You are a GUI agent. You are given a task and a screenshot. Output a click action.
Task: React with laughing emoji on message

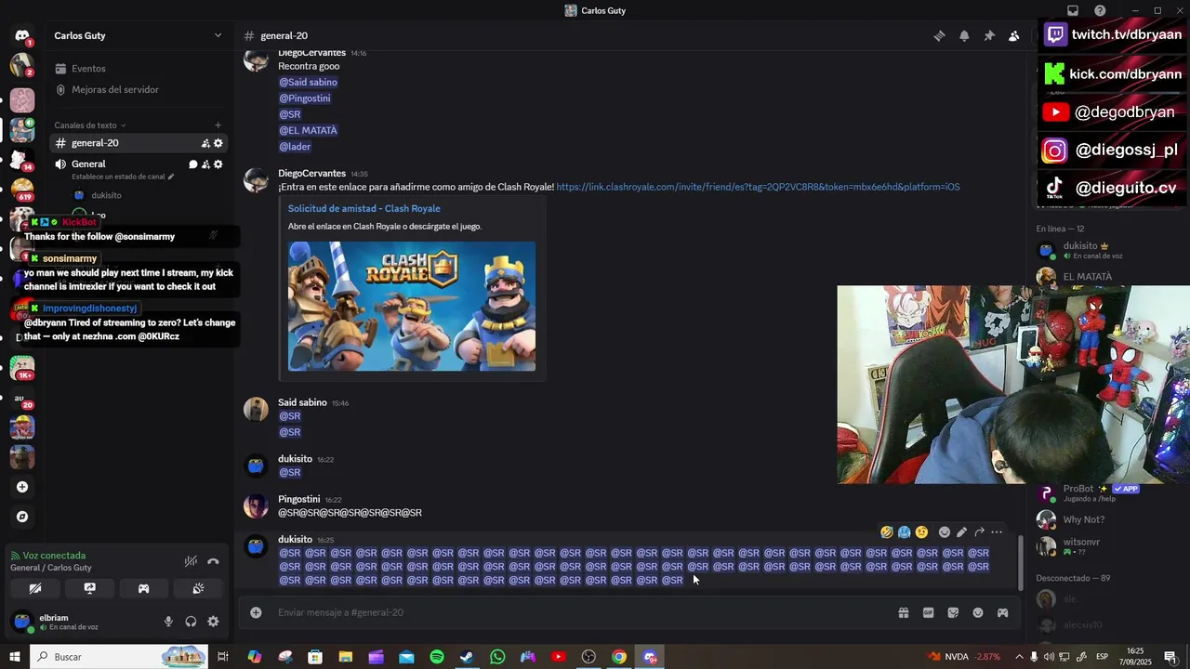[x=887, y=532]
